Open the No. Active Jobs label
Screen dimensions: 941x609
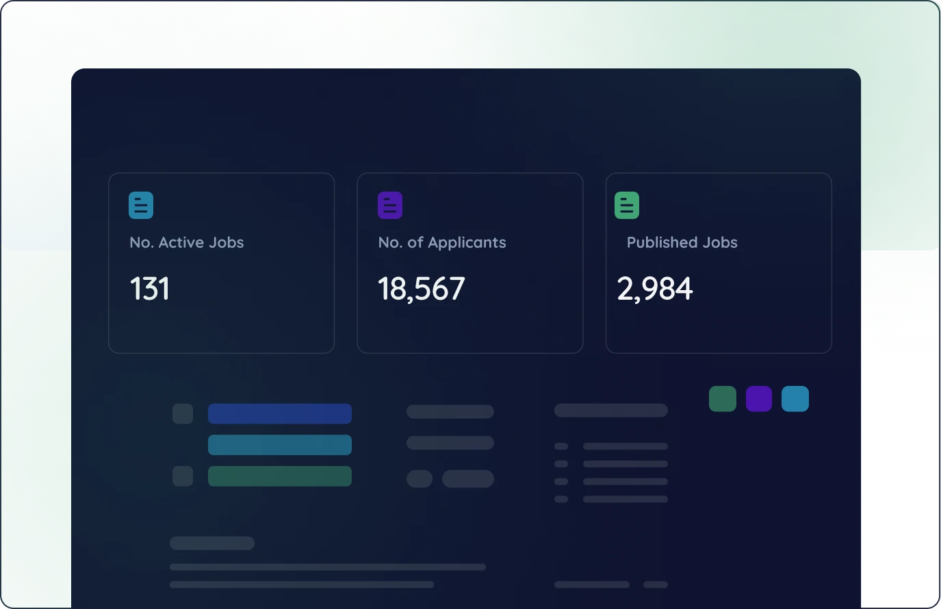186,242
